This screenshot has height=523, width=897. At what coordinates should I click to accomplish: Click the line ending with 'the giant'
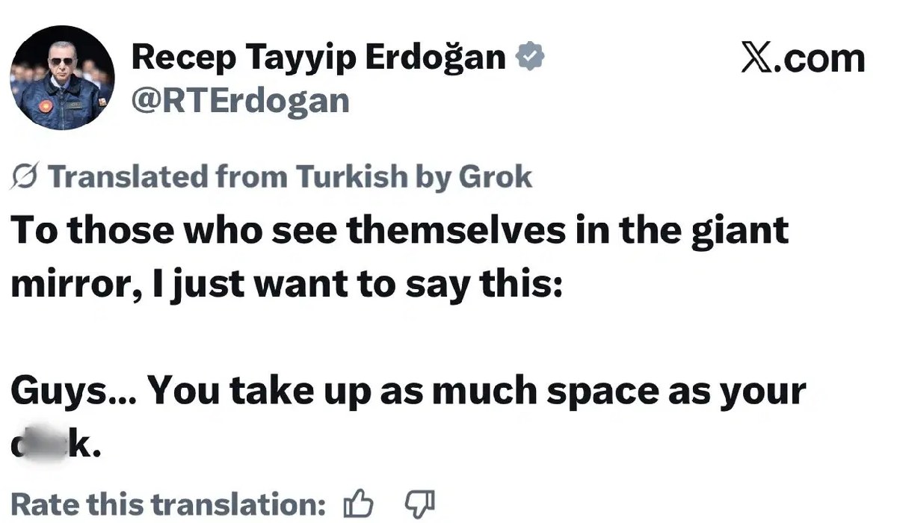point(400,232)
